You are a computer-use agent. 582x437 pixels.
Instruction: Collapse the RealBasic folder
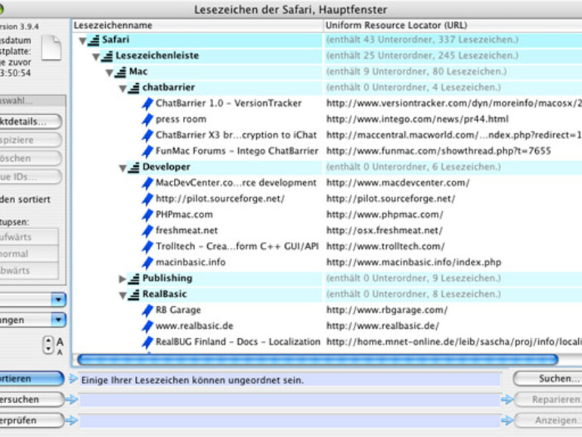click(122, 295)
